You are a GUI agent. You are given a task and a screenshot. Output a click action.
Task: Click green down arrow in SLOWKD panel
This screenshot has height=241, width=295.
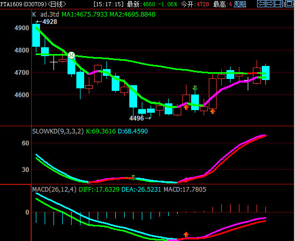[133, 178]
